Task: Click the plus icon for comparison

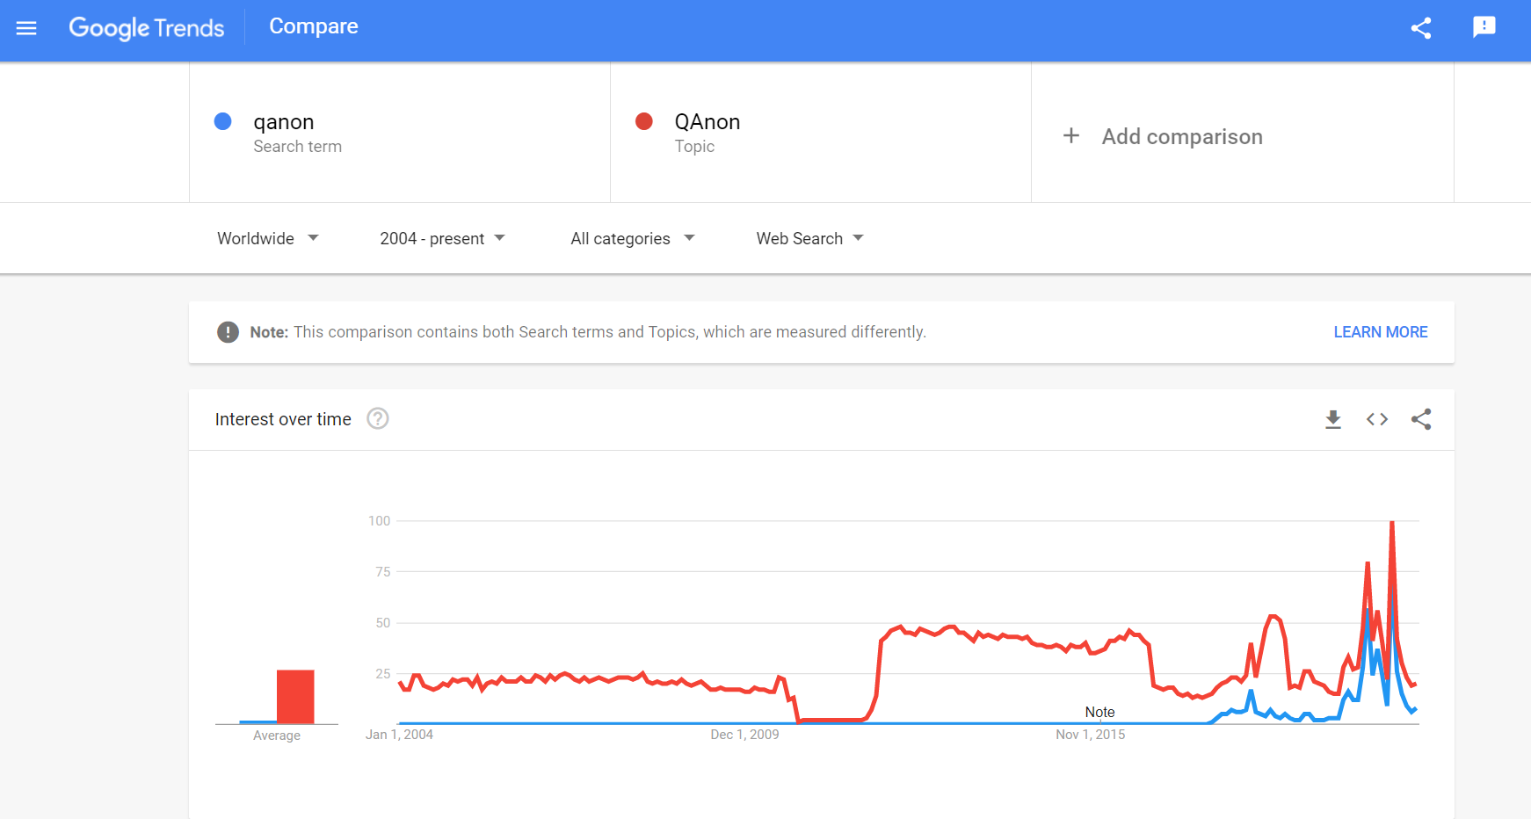Action: point(1070,136)
